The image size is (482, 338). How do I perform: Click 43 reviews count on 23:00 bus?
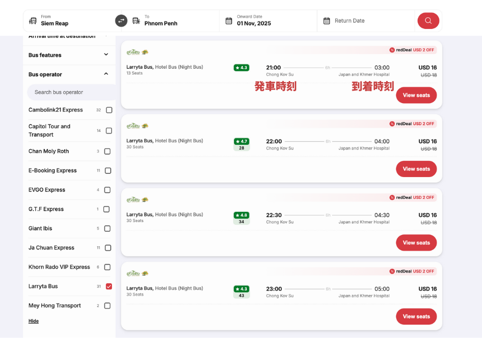242,296
